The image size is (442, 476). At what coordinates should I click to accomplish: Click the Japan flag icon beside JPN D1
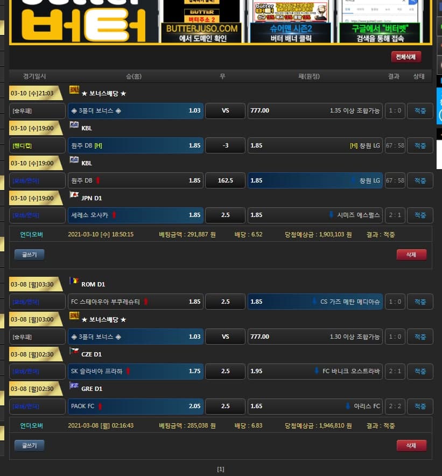[74, 195]
